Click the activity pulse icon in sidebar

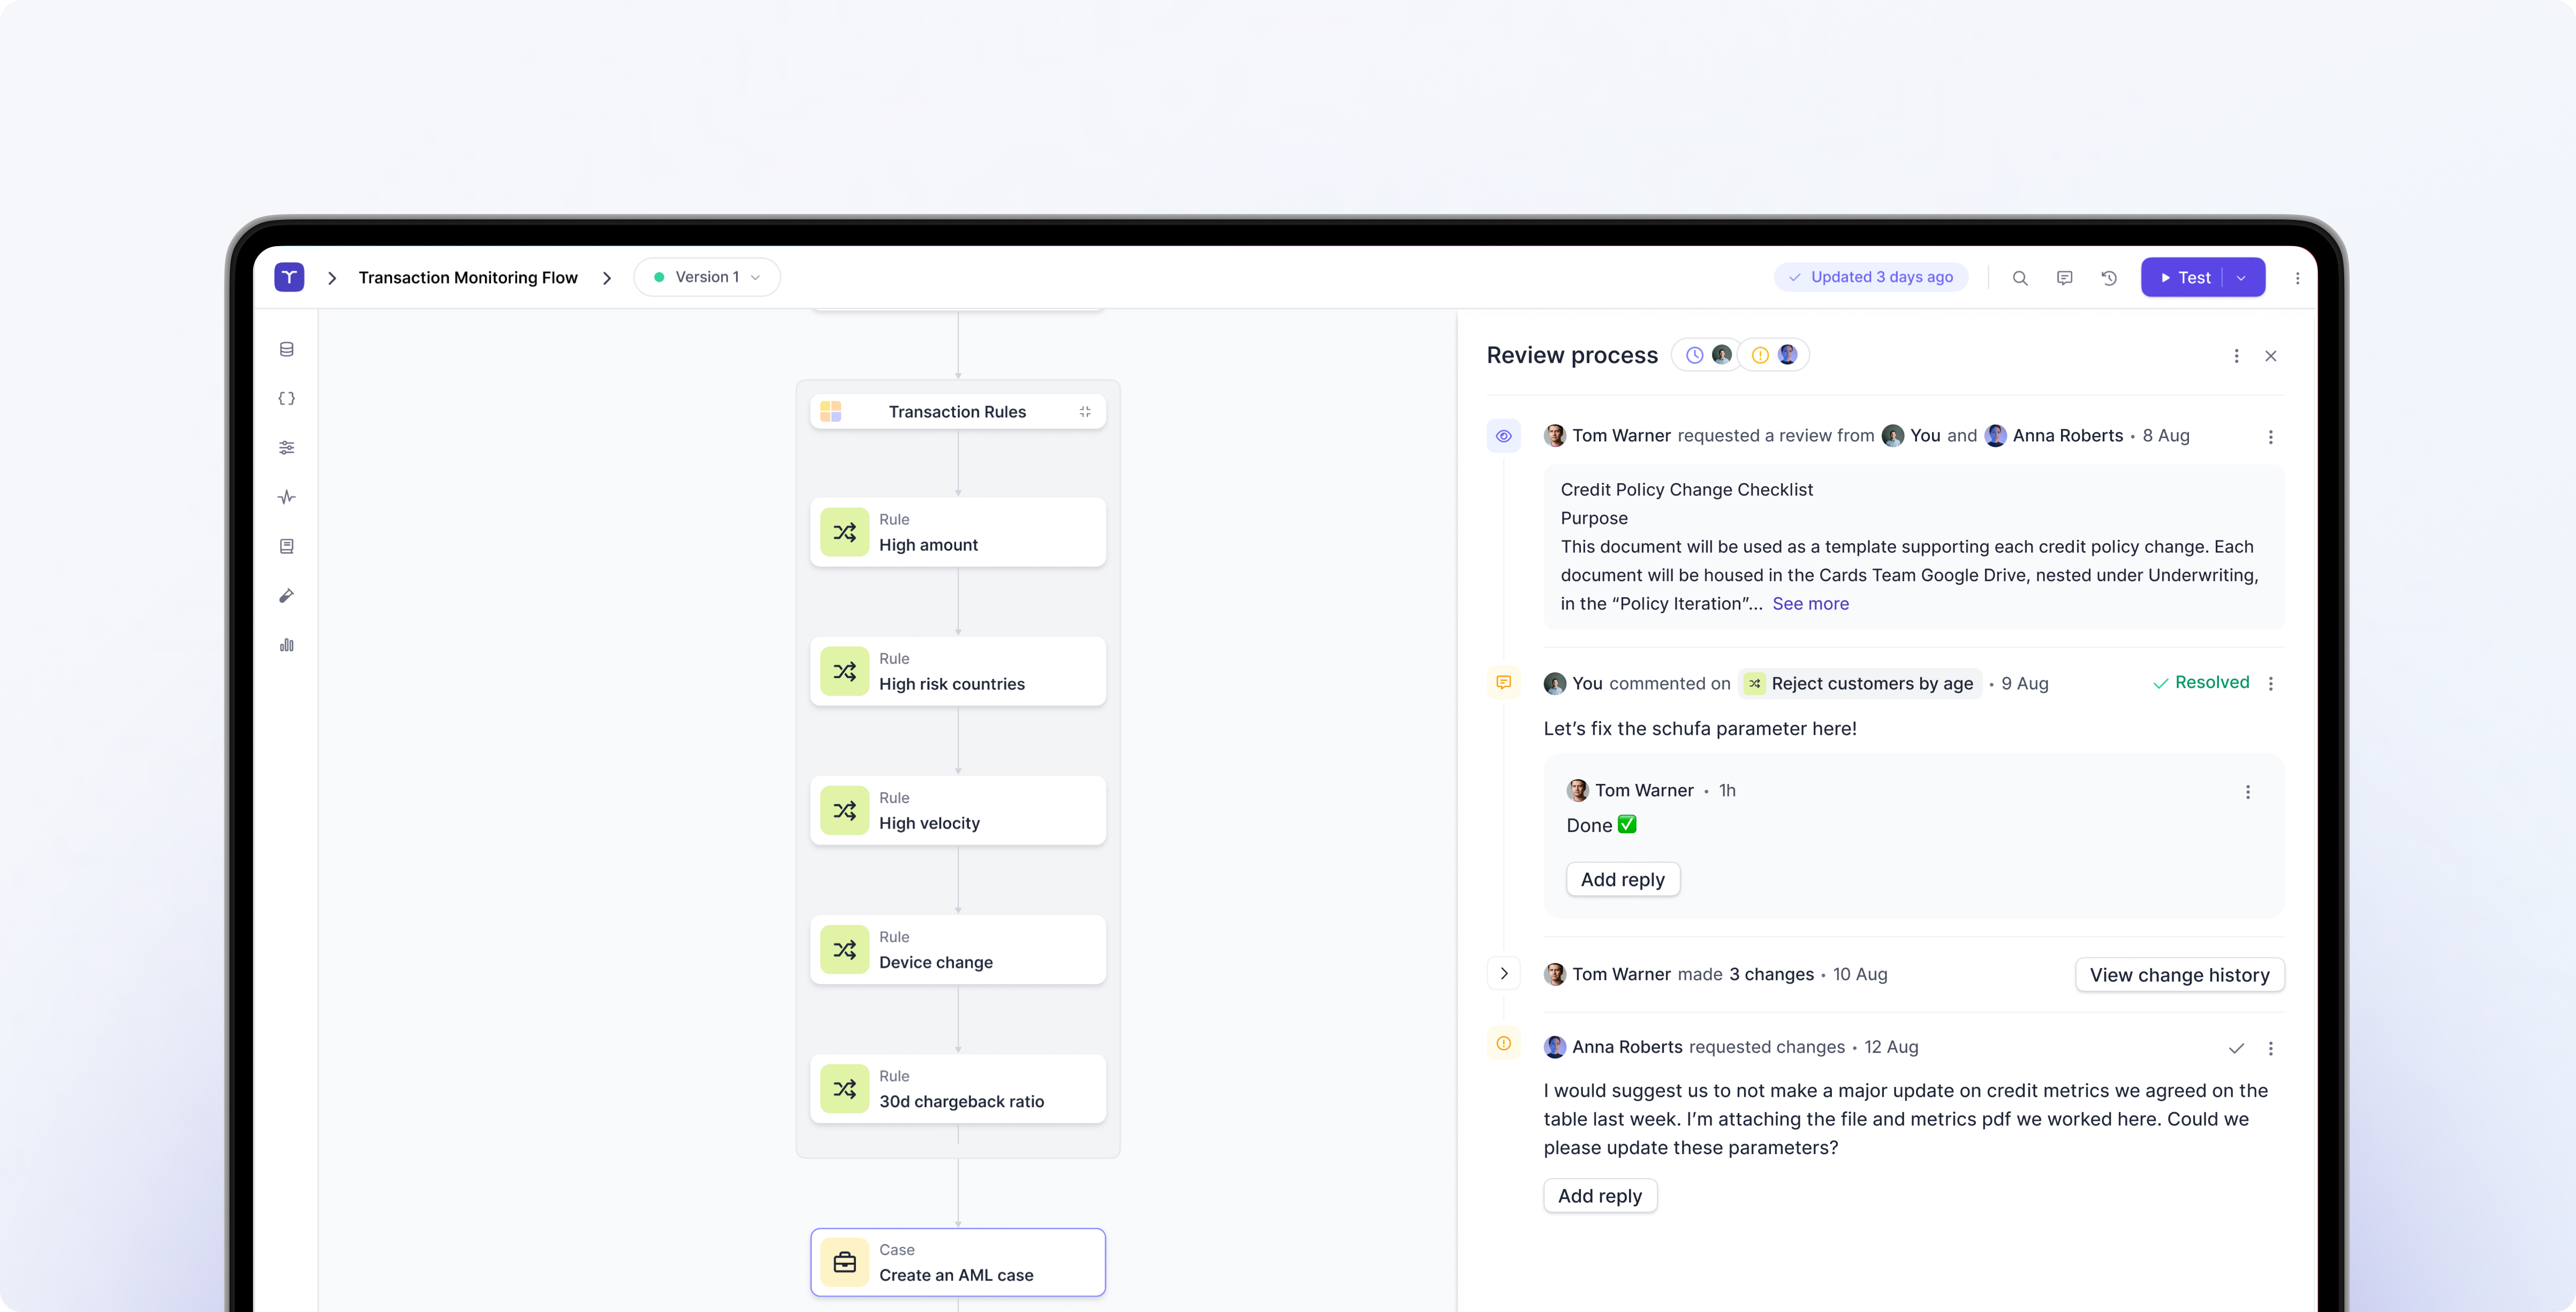point(287,497)
